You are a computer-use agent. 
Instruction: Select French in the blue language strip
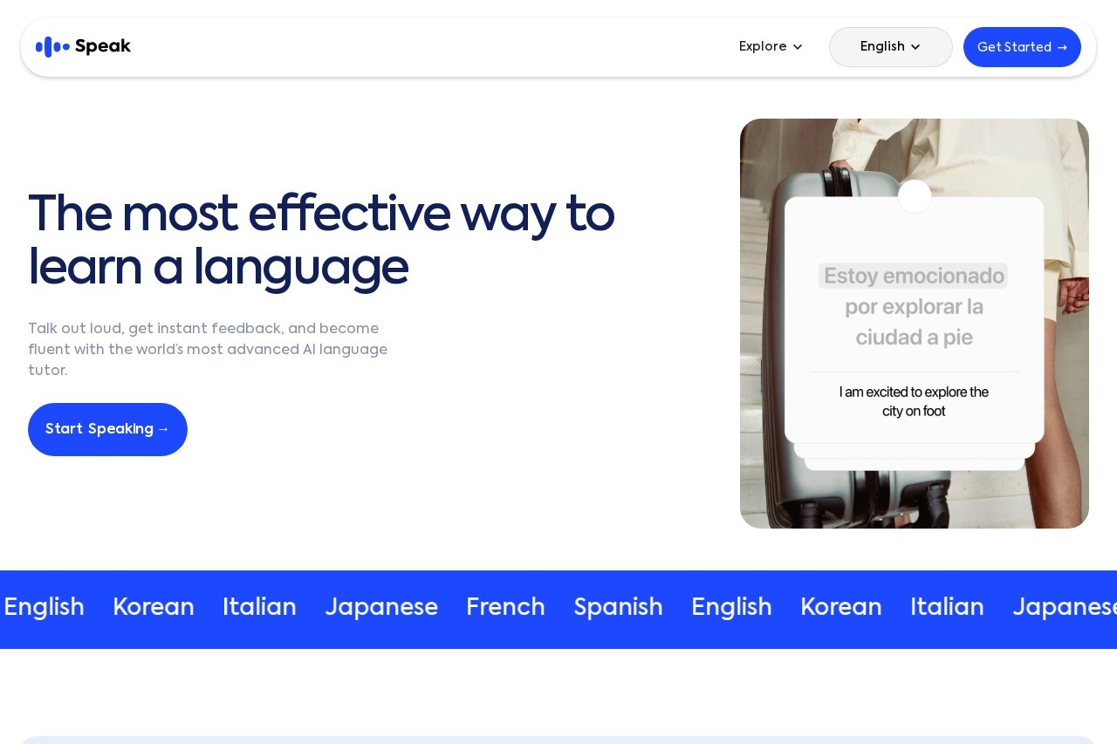tap(505, 607)
